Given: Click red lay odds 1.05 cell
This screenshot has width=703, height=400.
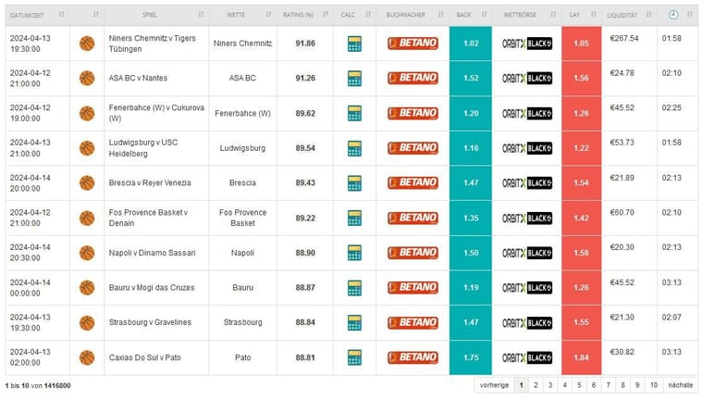Looking at the screenshot, I should [581, 44].
